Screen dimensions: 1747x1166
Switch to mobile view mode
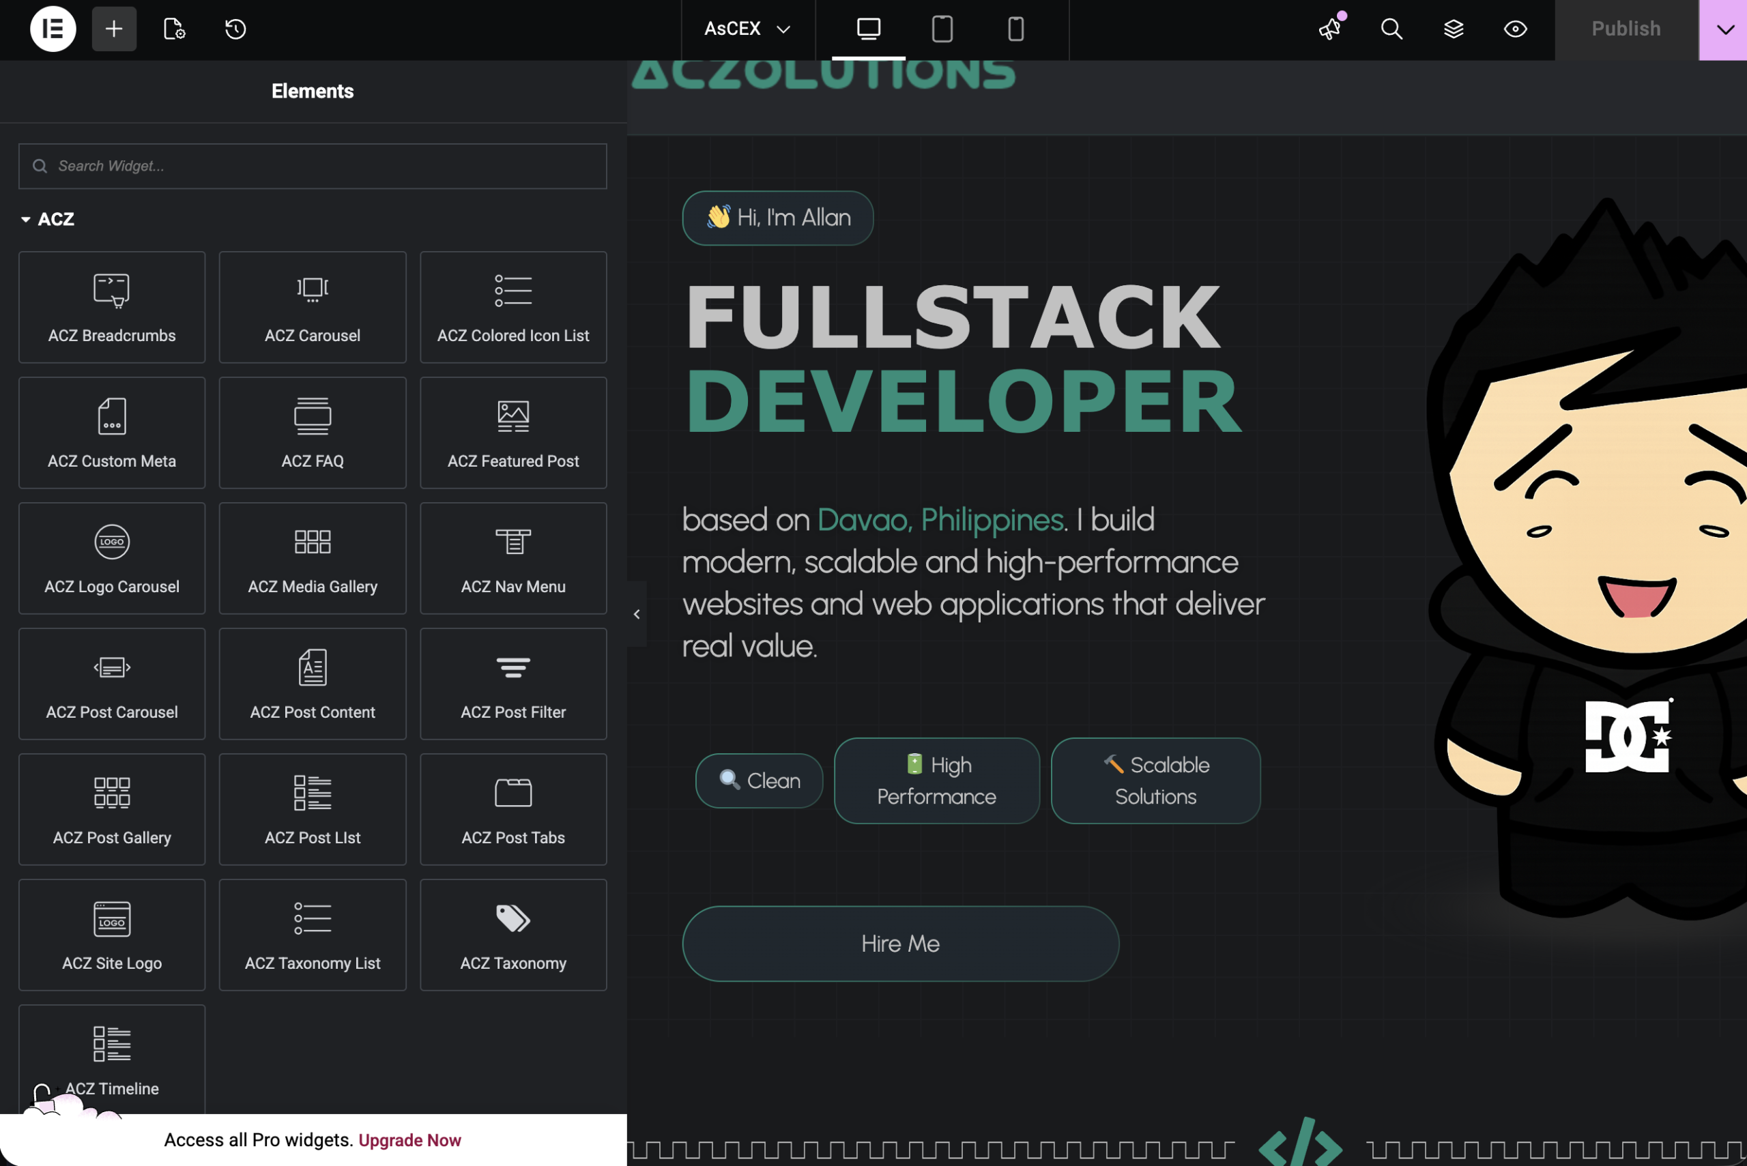click(x=1016, y=29)
